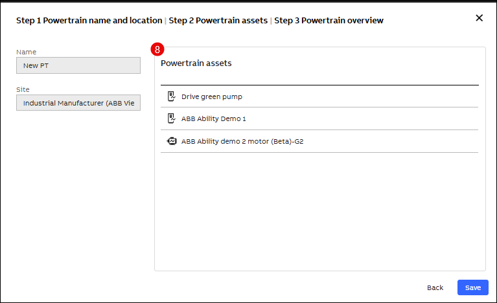The image size is (497, 303).
Task: Open Step 3 Powertrain overview
Action: pyautogui.click(x=329, y=21)
